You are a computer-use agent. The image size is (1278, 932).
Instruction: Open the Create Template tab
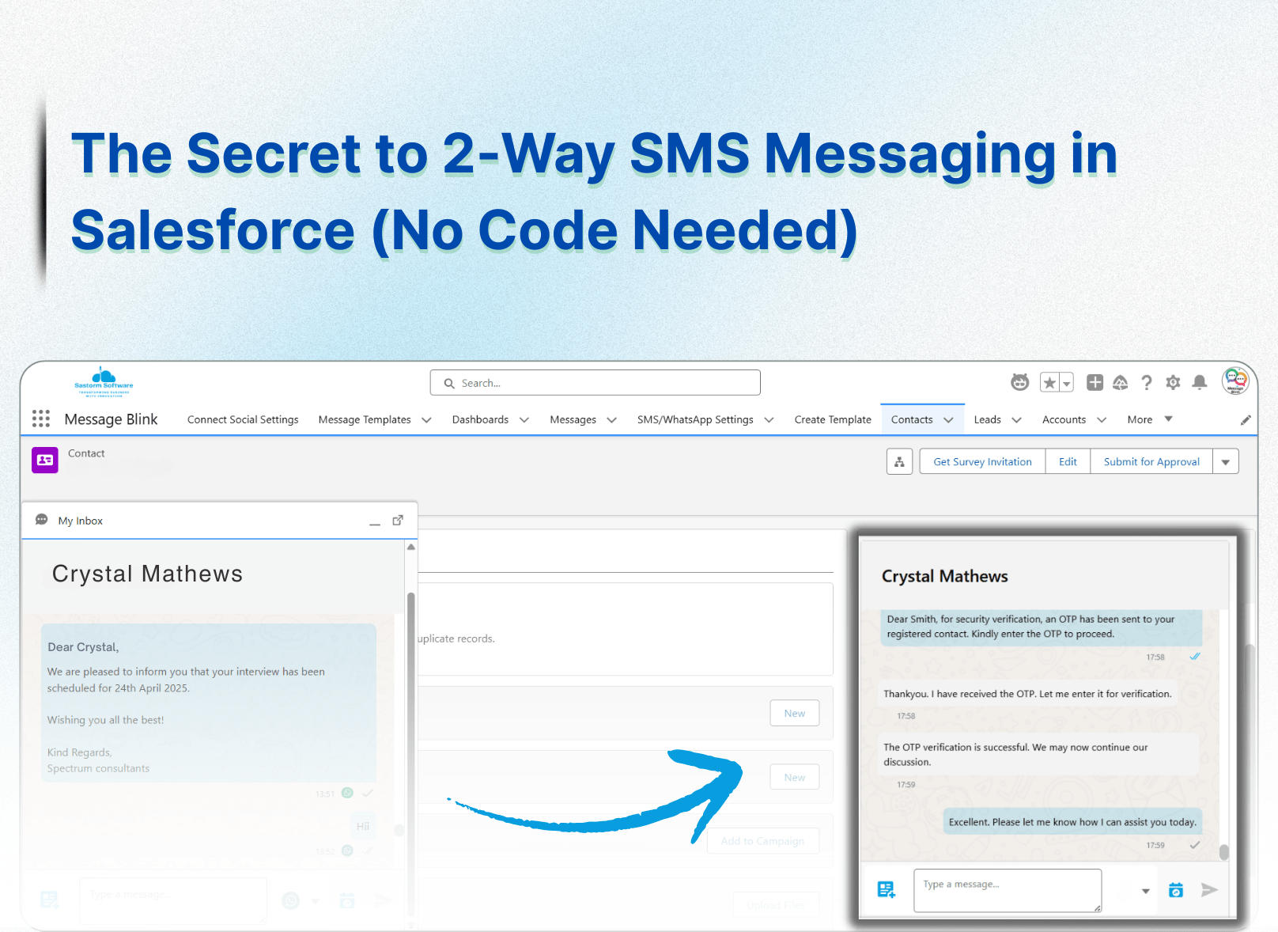point(833,420)
